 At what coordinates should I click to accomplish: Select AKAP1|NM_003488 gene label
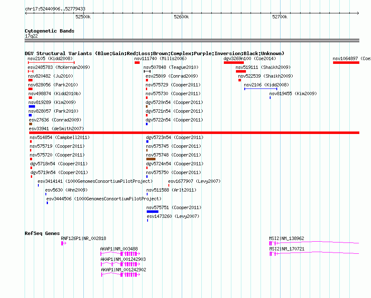pyautogui.click(x=119, y=249)
